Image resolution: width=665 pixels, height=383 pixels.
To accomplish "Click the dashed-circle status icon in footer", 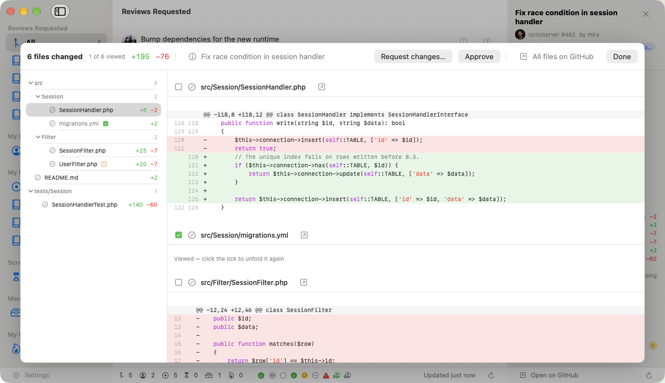I will pyautogui.click(x=283, y=375).
